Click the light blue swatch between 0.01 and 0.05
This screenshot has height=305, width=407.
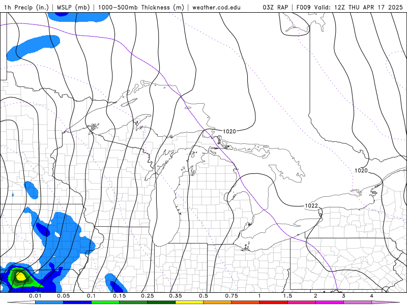tap(49, 302)
